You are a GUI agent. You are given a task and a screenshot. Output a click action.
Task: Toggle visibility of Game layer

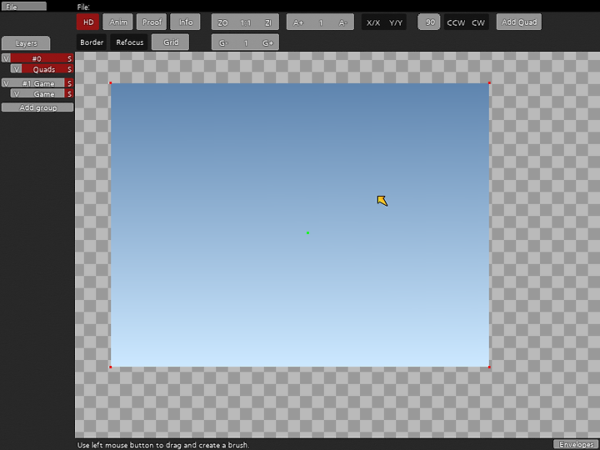point(16,93)
